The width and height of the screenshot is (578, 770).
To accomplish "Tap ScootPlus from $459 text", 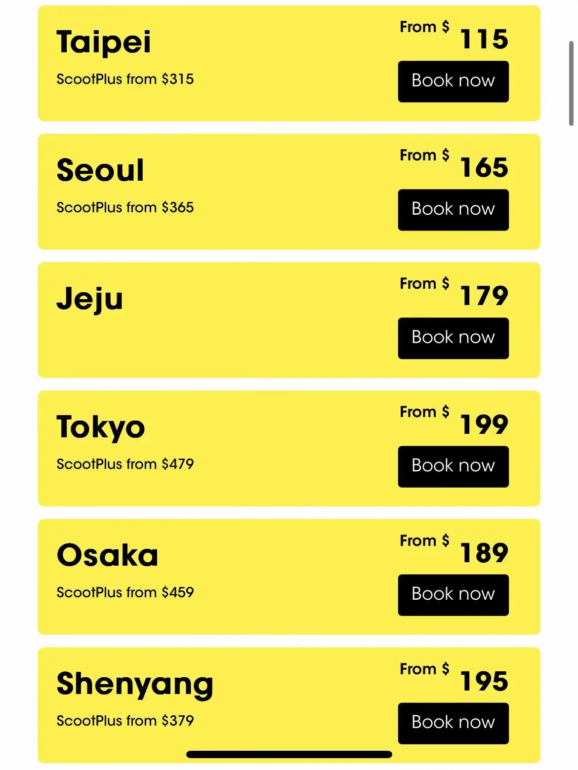I will pos(125,592).
